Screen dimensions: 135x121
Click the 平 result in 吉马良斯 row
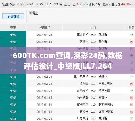tap(132, 91)
